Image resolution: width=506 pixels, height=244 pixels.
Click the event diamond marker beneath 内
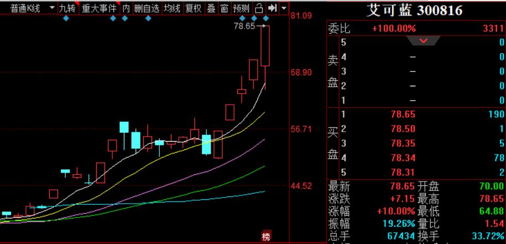[125, 18]
